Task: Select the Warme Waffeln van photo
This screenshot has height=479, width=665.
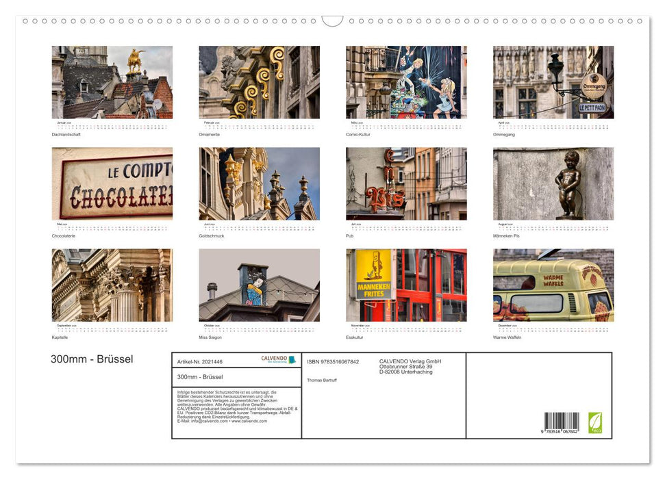Action: point(553,285)
